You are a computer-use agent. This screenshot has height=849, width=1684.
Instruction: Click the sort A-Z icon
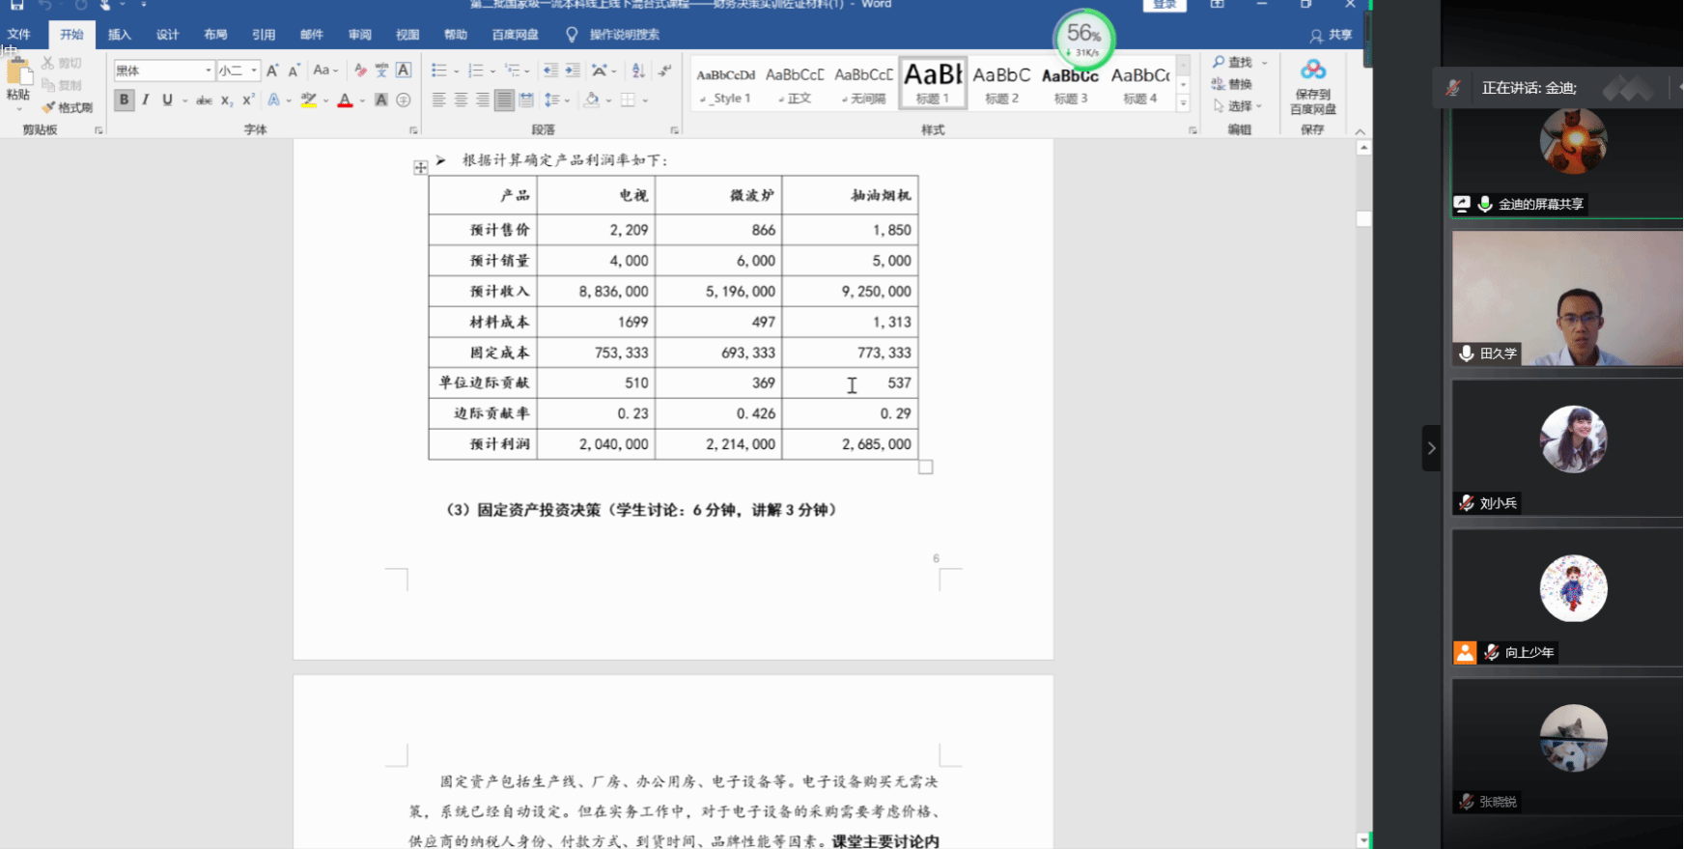click(638, 71)
